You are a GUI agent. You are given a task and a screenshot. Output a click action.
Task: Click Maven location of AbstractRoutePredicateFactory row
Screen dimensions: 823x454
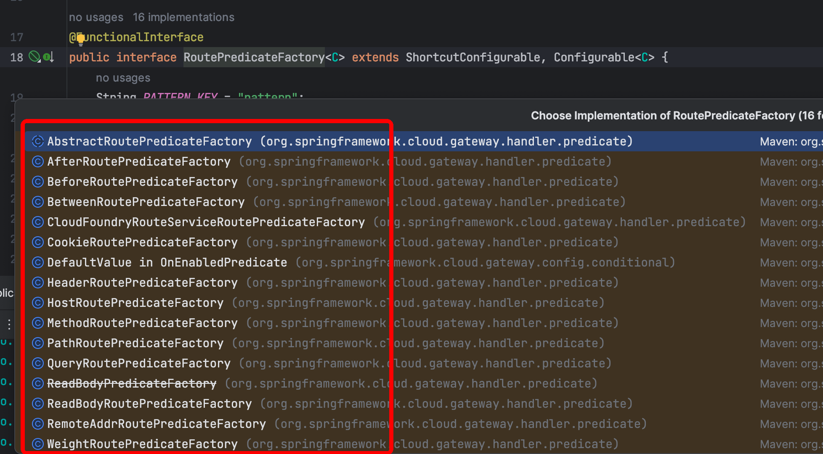click(791, 142)
